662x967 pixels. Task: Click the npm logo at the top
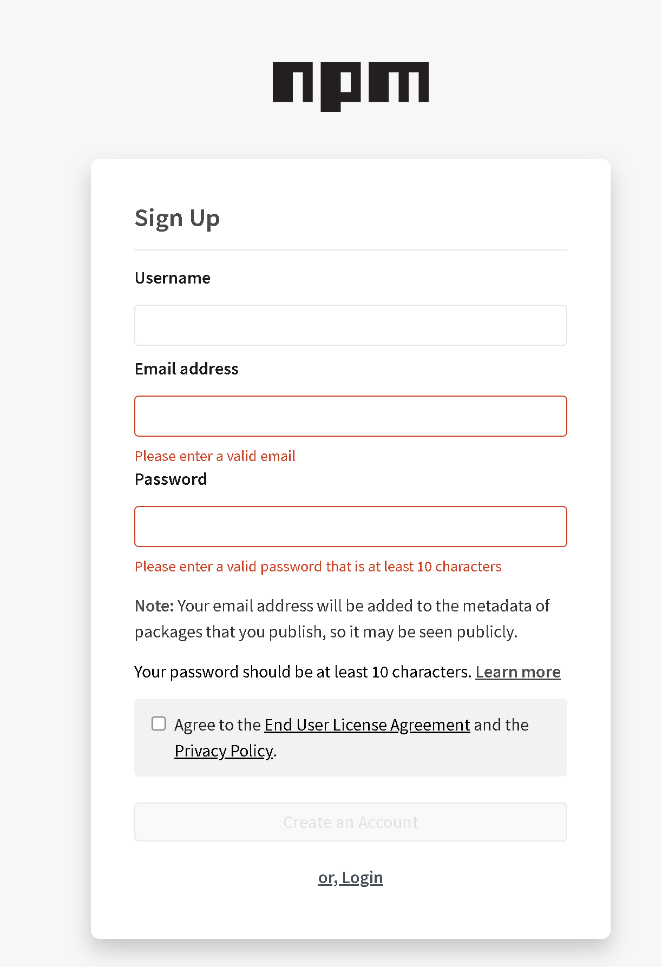[x=351, y=87]
